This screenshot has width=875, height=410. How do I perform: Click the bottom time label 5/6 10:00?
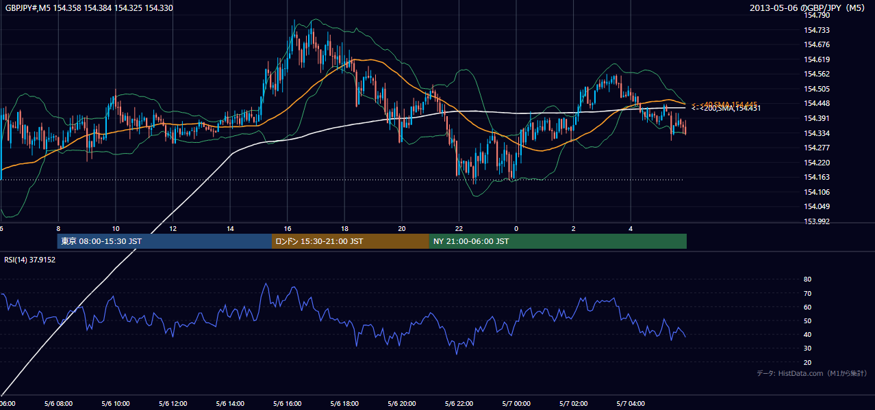pos(115,404)
